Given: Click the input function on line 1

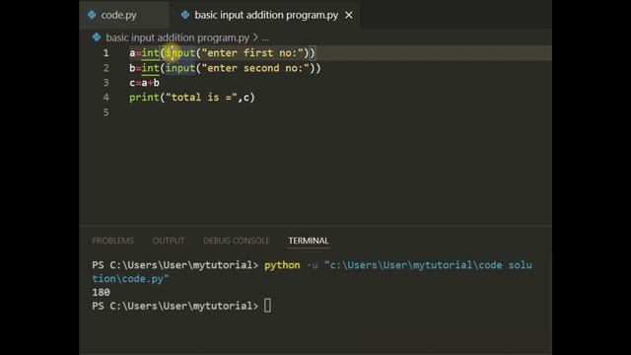Looking at the screenshot, I should (x=180, y=52).
